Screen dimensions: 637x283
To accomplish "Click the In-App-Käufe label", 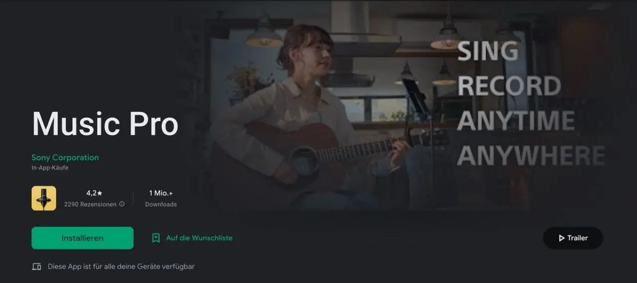I will 50,168.
